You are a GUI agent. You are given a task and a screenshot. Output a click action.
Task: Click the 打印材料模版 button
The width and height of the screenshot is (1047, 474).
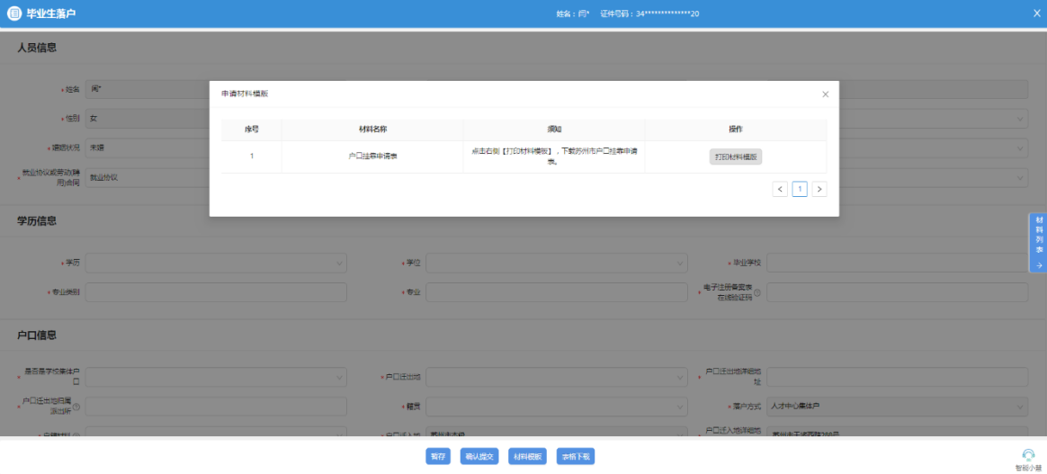click(735, 157)
